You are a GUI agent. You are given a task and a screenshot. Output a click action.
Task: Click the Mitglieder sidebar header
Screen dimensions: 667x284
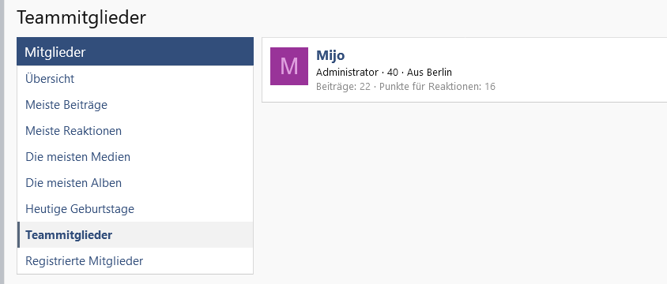(135, 51)
